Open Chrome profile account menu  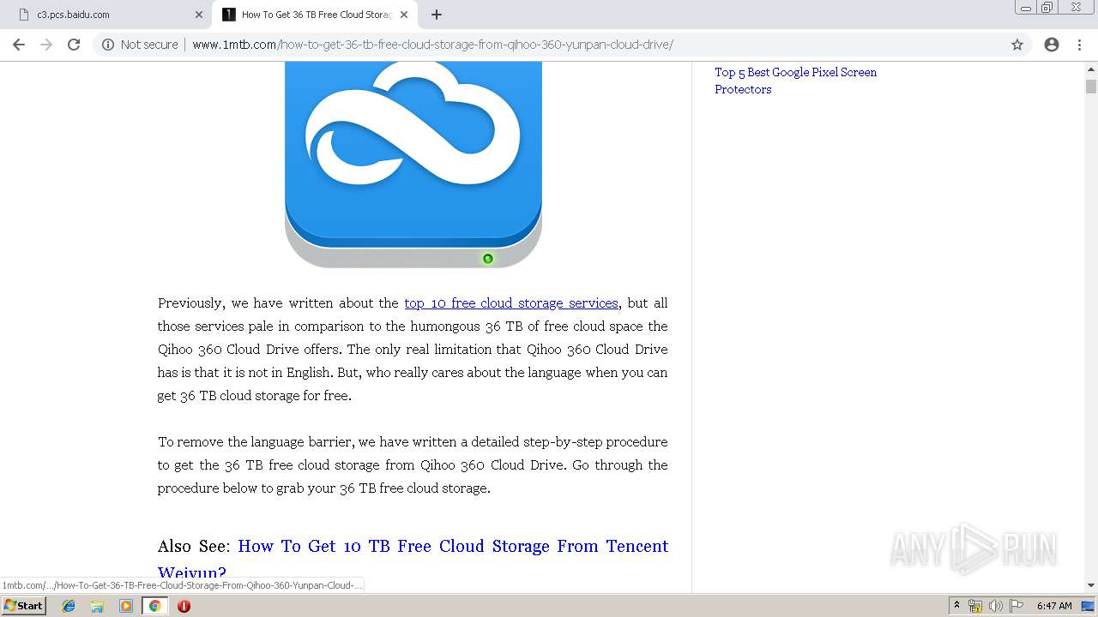pyautogui.click(x=1052, y=45)
